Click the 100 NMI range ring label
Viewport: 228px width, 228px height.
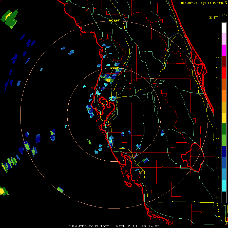click(x=114, y=21)
